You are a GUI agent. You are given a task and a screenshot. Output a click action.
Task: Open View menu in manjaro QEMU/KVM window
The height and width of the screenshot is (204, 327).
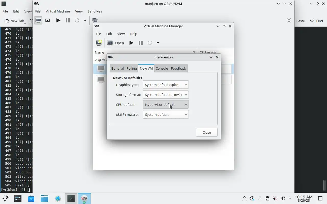coord(79,11)
